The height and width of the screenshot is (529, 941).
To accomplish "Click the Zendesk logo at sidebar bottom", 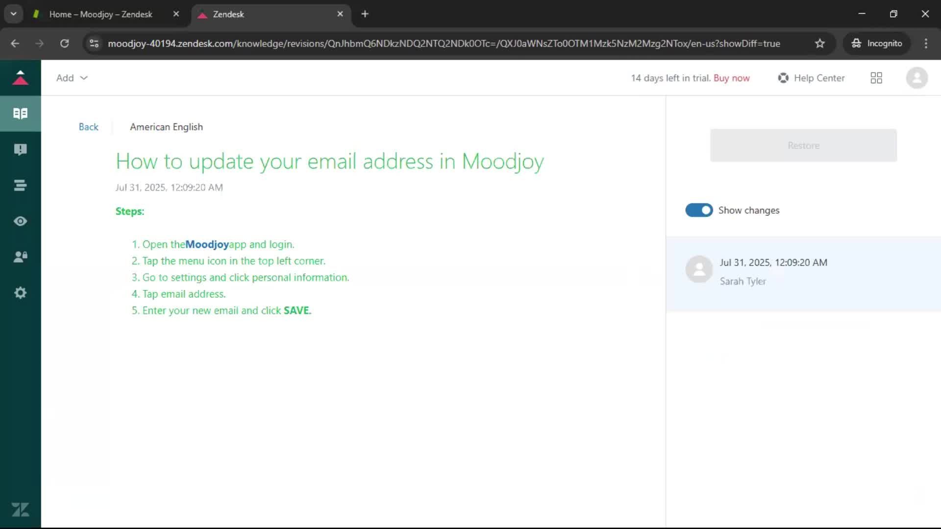I will pos(20,510).
